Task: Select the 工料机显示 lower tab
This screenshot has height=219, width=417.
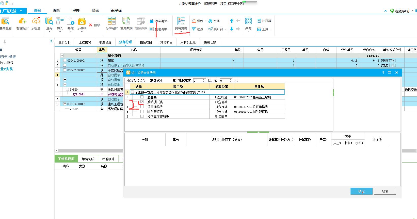Action: [x=66, y=159]
